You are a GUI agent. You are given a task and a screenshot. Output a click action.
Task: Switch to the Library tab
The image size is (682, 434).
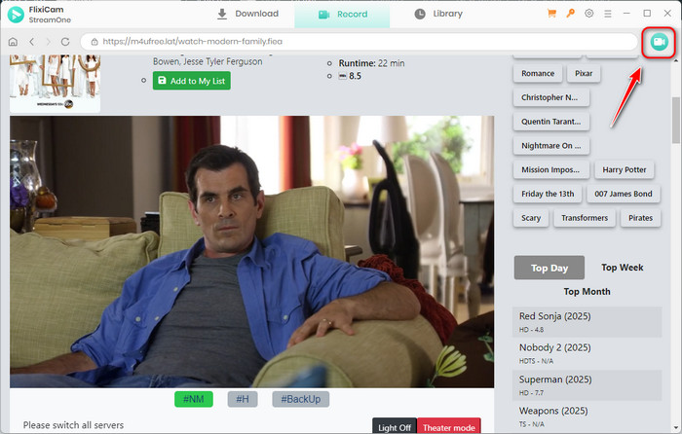[438, 14]
